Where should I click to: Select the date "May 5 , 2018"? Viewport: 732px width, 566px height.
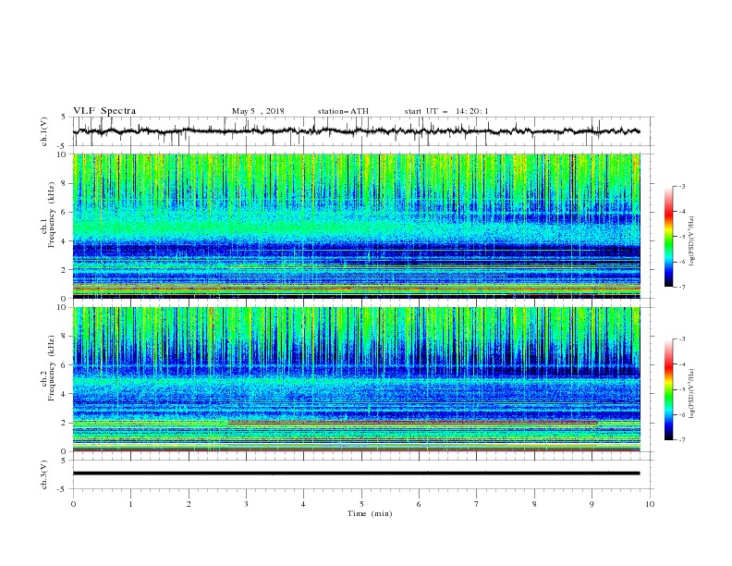tap(258, 111)
